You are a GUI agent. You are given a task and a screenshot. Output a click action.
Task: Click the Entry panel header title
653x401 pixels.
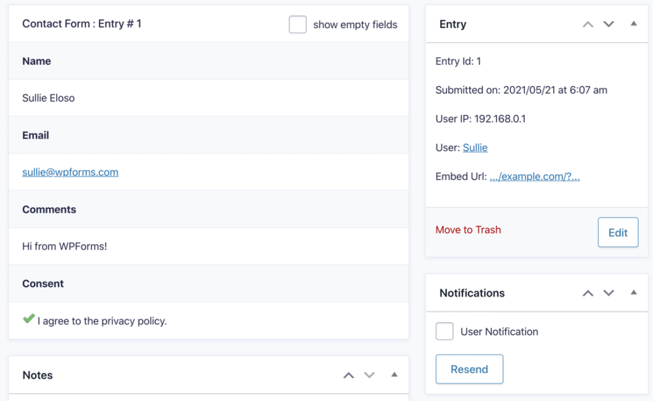[x=452, y=24]
